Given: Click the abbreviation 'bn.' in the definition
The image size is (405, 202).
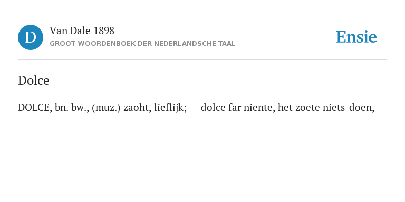Looking at the screenshot, I should tap(62, 108).
